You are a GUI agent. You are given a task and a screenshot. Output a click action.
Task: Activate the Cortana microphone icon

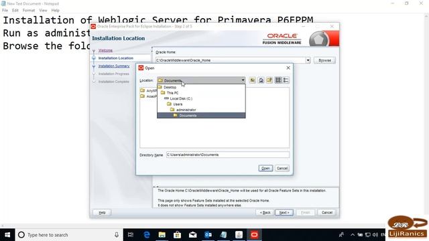(x=117, y=235)
